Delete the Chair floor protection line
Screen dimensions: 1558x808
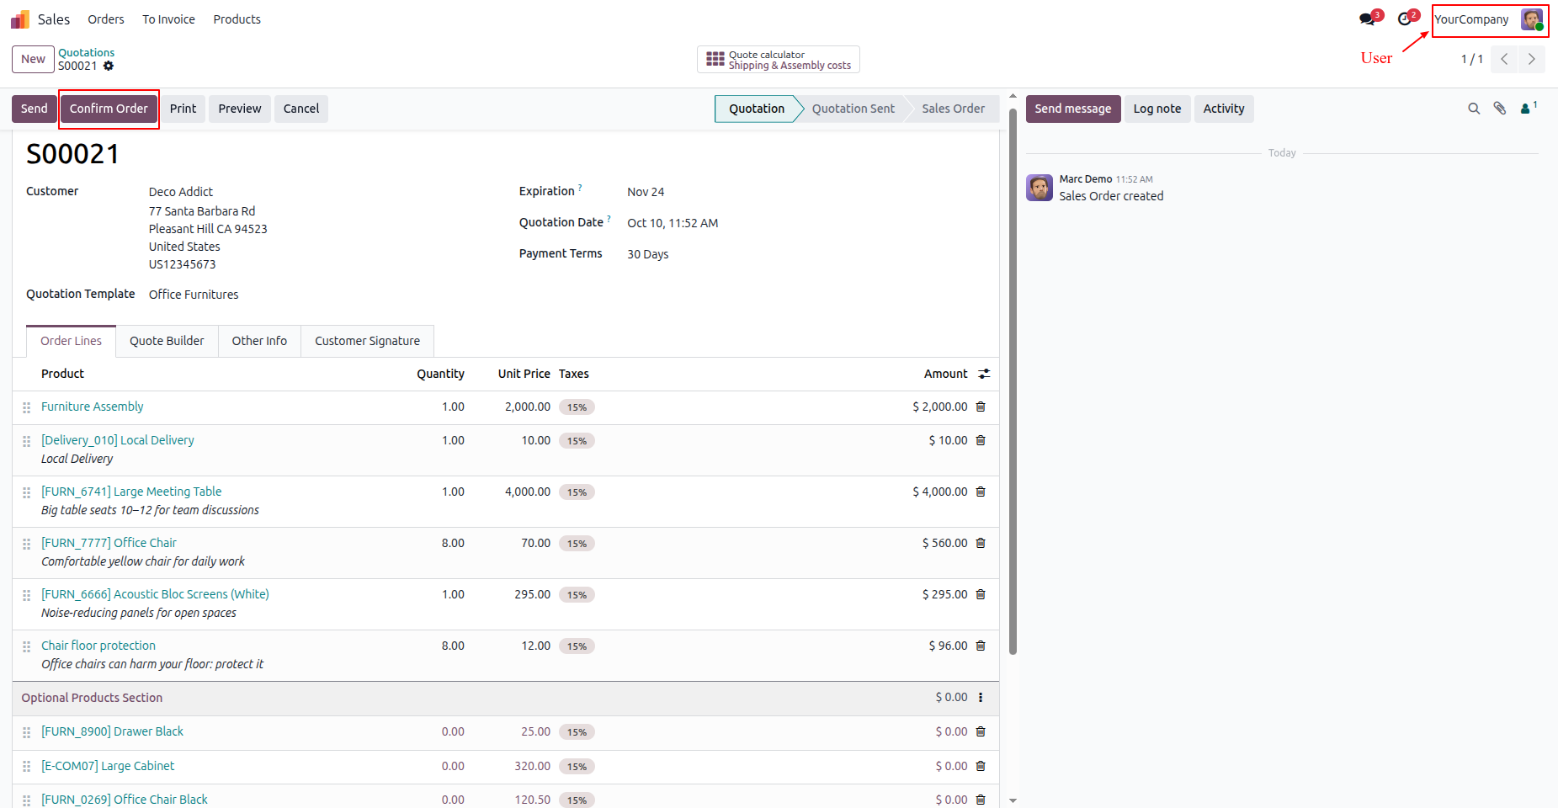pyautogui.click(x=981, y=646)
